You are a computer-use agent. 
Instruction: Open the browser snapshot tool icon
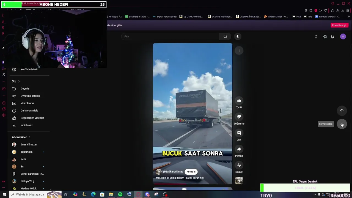pyautogui.click(x=311, y=10)
